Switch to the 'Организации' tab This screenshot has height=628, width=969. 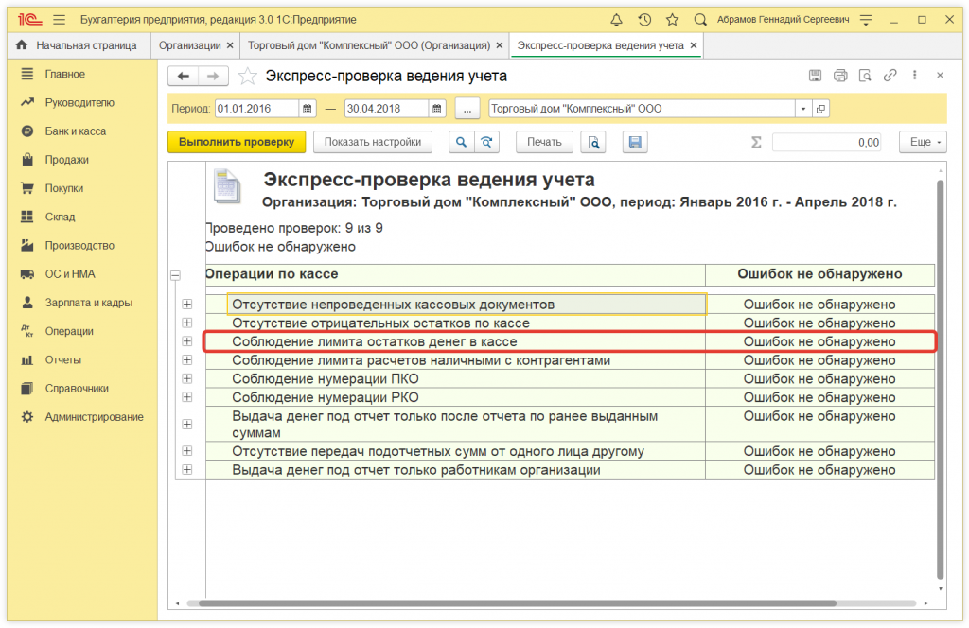pos(189,44)
